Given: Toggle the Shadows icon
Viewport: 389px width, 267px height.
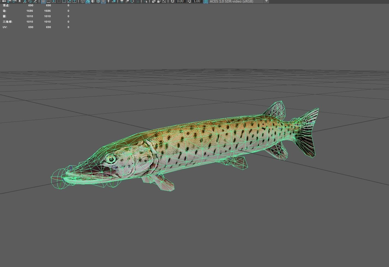Looking at the screenshot, I should pyautogui.click(x=114, y=1).
